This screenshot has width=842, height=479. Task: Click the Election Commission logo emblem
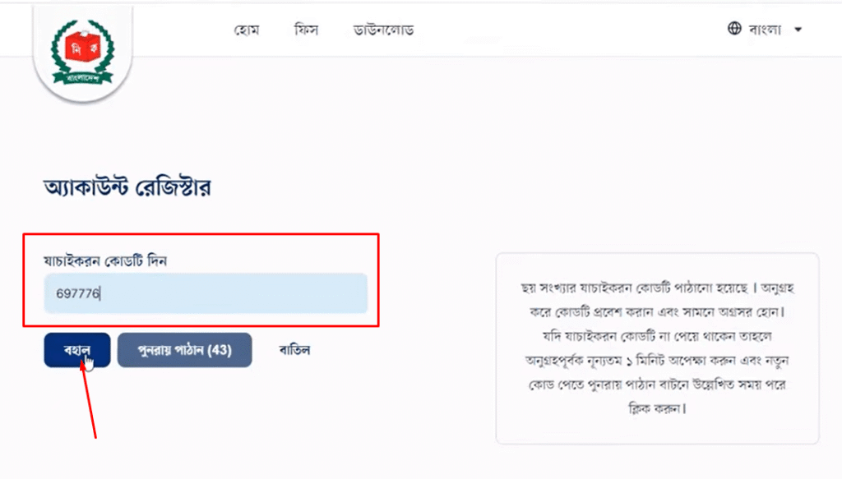(83, 53)
